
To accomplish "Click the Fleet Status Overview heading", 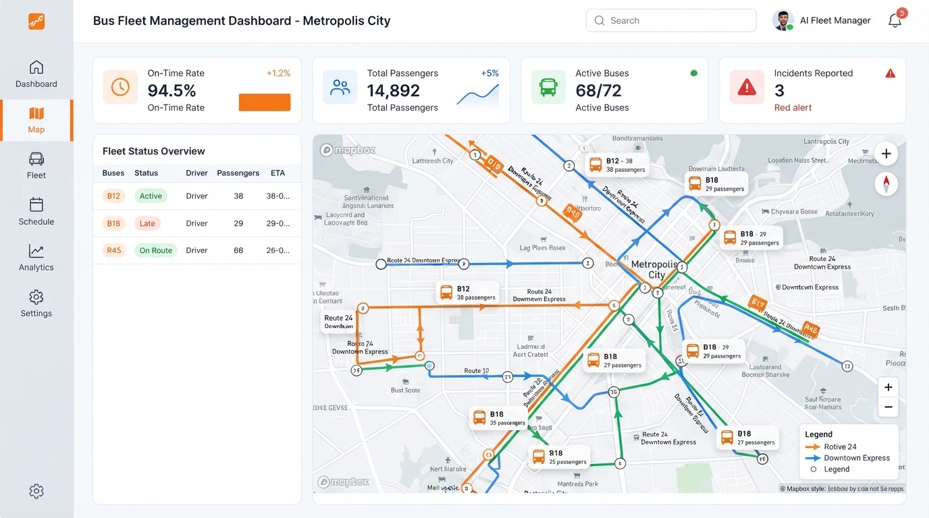I will coord(154,151).
